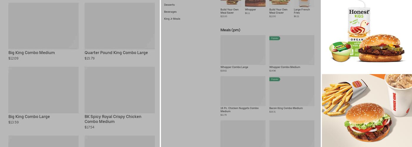Screen dimensions: 412x147
Task: Select Big King Combo Medium item name
Action: tap(31, 53)
